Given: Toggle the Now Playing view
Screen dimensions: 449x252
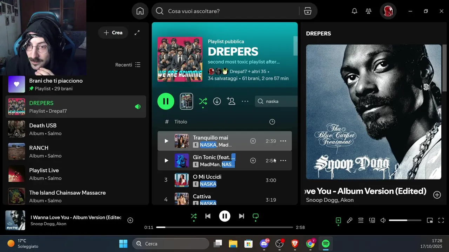Looking at the screenshot, I should point(338,220).
